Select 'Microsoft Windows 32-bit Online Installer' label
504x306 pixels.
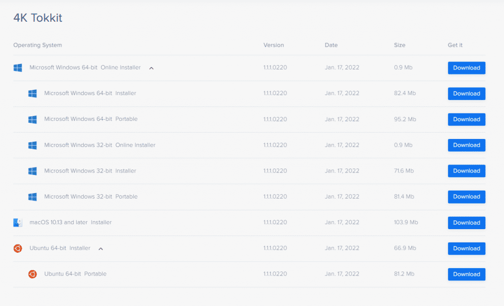99,145
